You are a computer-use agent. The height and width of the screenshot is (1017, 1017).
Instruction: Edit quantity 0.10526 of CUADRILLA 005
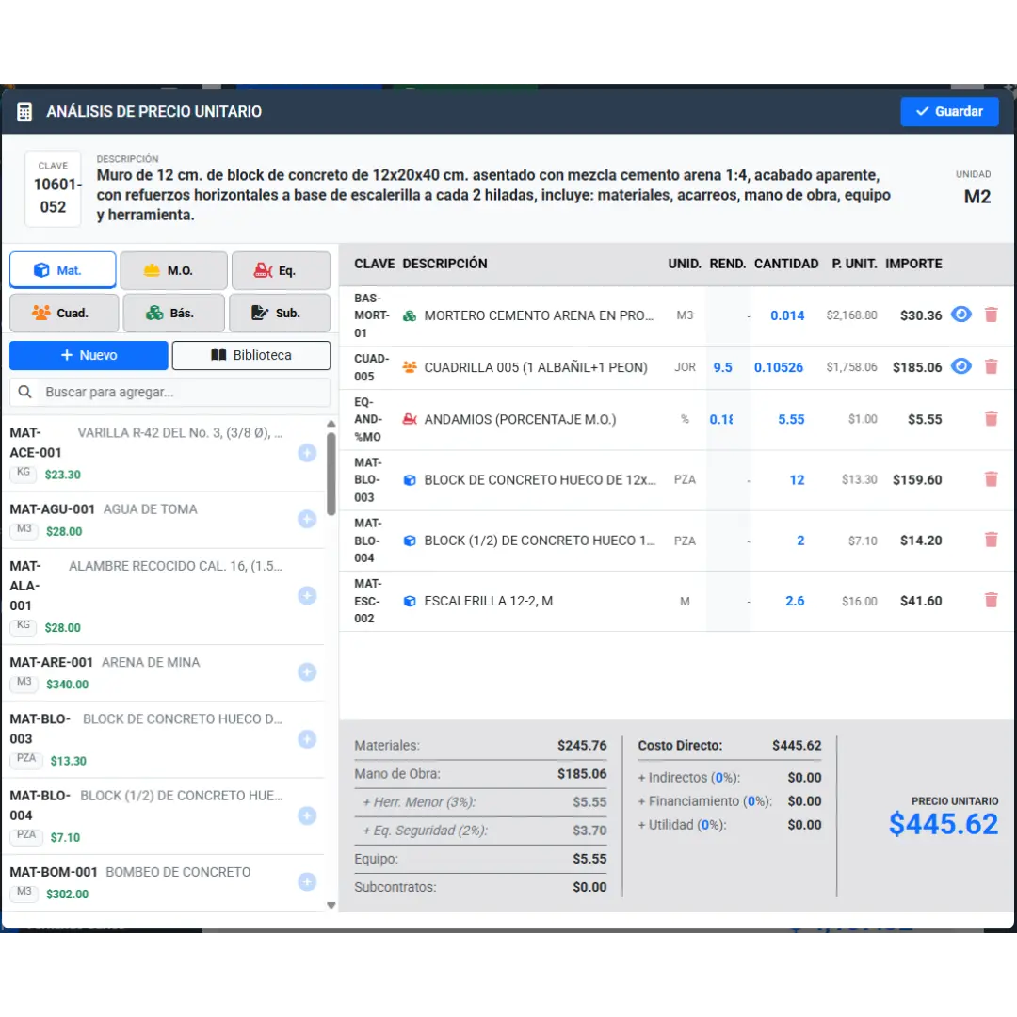779,368
